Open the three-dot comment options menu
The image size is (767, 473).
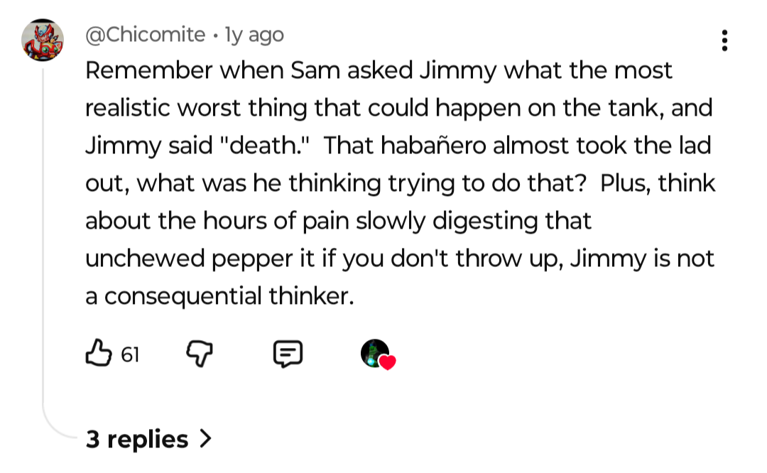[724, 40]
